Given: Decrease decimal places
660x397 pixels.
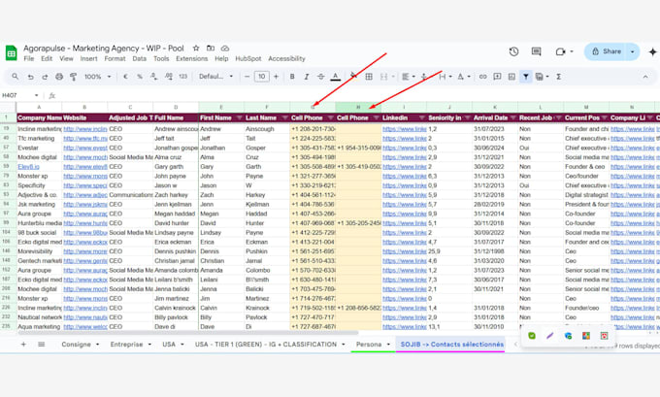Looking at the screenshot, I should click(x=153, y=77).
